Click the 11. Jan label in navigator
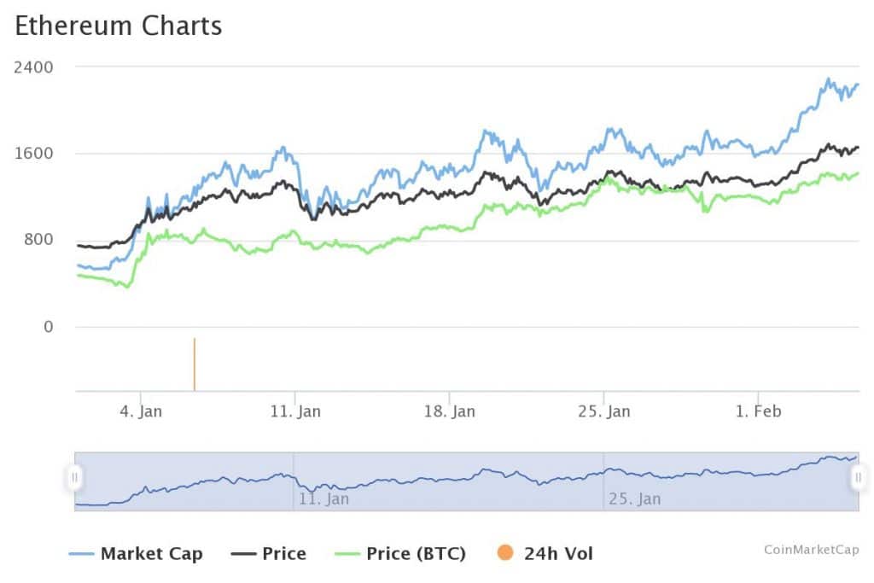Image resolution: width=874 pixels, height=583 pixels. click(323, 498)
